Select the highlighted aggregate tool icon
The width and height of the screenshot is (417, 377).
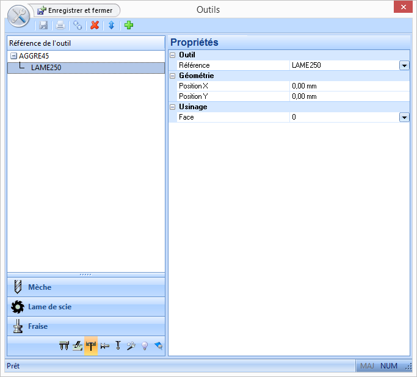click(91, 346)
